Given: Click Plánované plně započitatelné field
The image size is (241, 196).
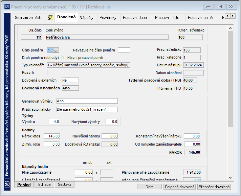Looking at the screenshot, I should [192, 172].
